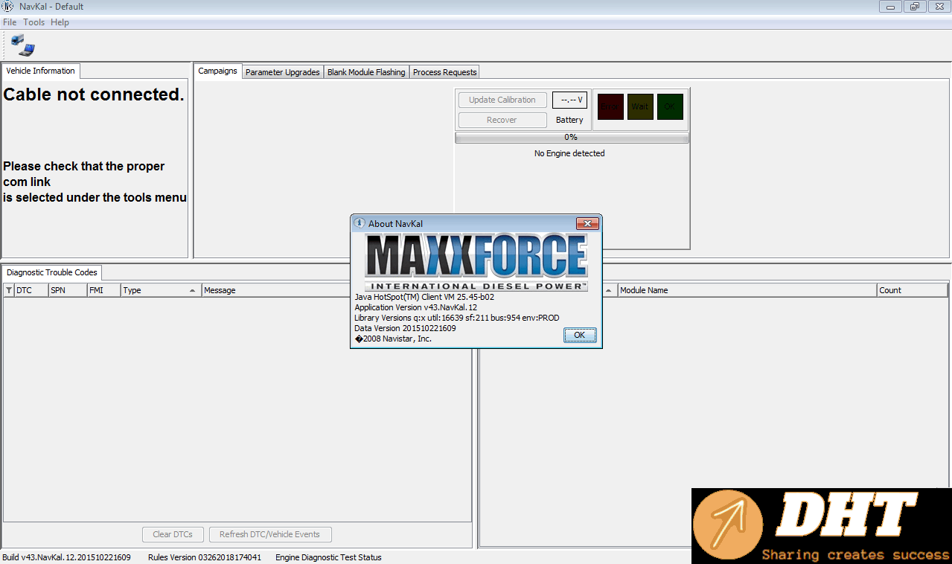
Task: Click the green OK status indicator
Action: coord(670,106)
